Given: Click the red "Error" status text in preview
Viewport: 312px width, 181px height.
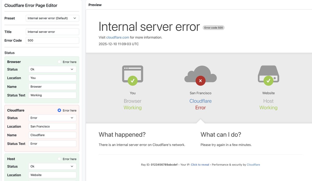Looking at the screenshot, I should [200, 108].
